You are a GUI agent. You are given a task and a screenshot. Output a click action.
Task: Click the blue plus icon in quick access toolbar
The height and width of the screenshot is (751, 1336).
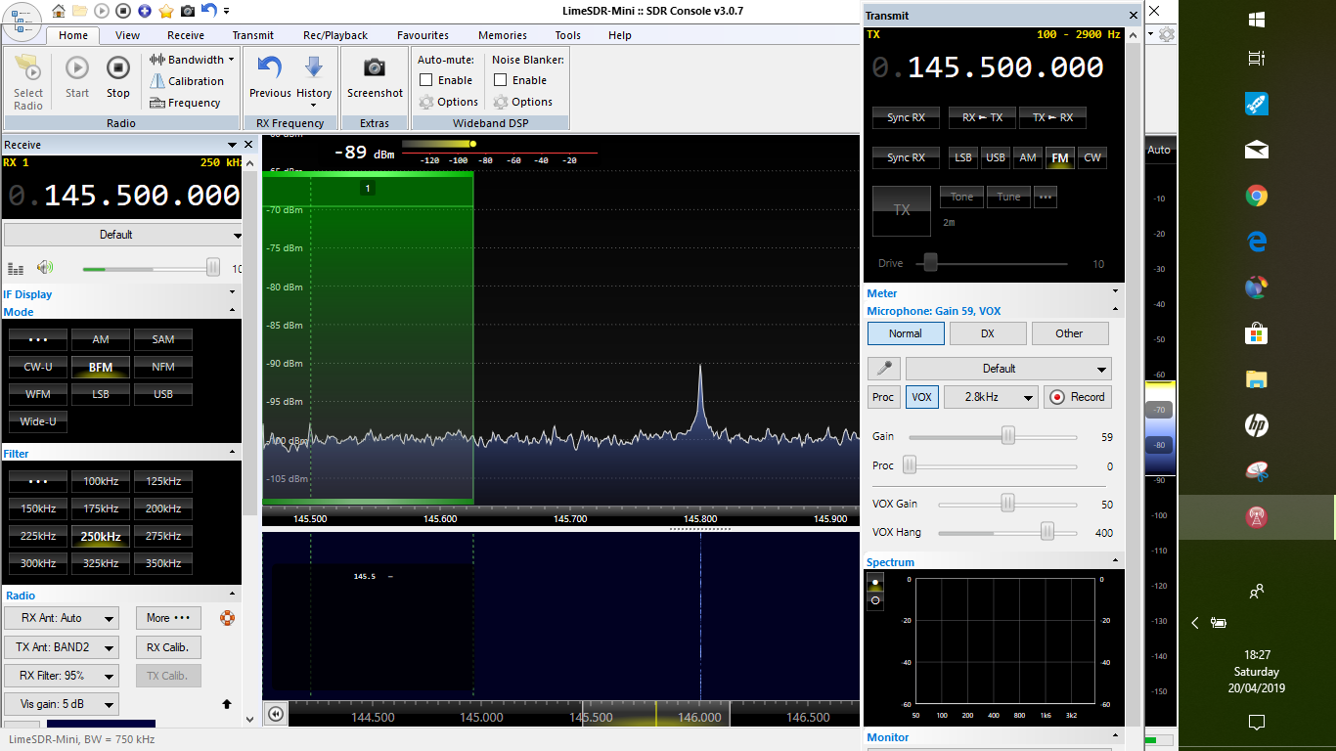click(x=145, y=11)
